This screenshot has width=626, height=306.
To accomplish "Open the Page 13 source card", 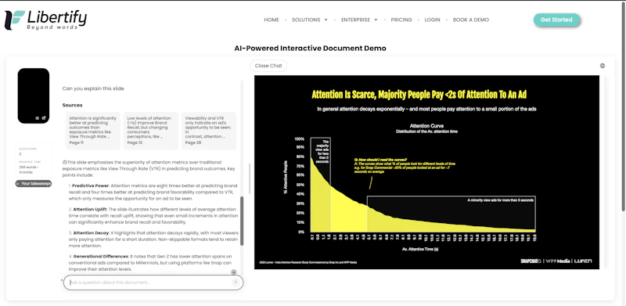I will pyautogui.click(x=151, y=131).
